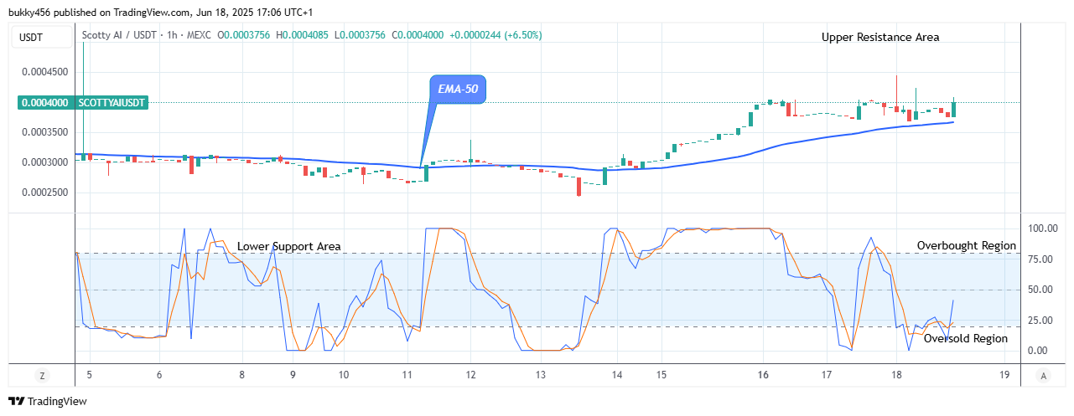
Task: Click date 11 on the time axis
Action: click(x=407, y=376)
